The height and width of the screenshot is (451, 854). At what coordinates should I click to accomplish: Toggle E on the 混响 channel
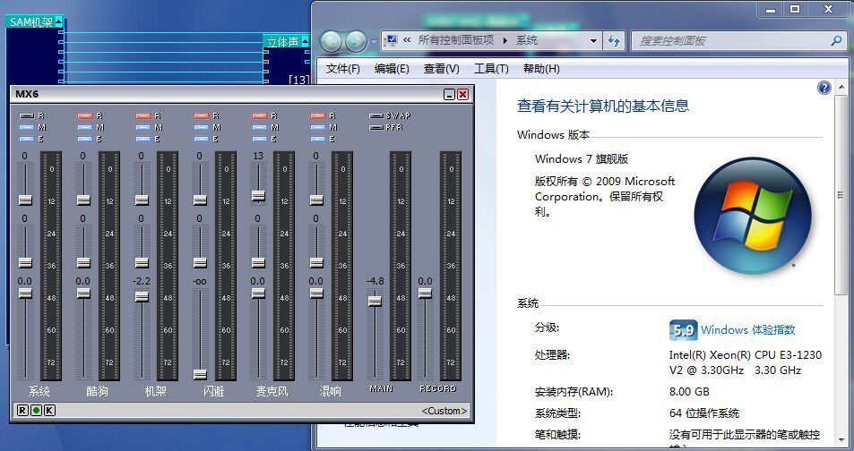(318, 140)
